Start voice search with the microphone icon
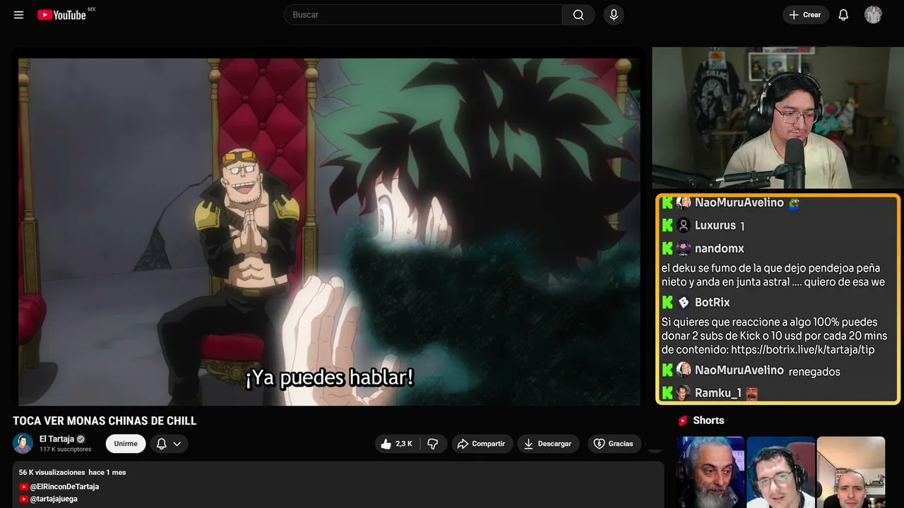 point(614,15)
